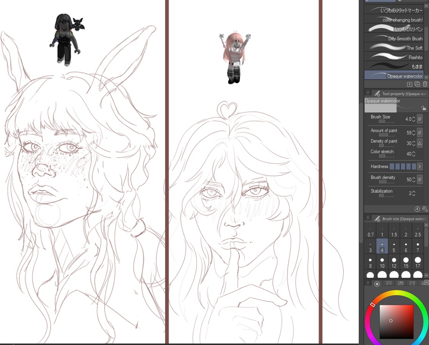Open Amount of paint dynamics settings button
429x345 pixels.
[x=419, y=132]
